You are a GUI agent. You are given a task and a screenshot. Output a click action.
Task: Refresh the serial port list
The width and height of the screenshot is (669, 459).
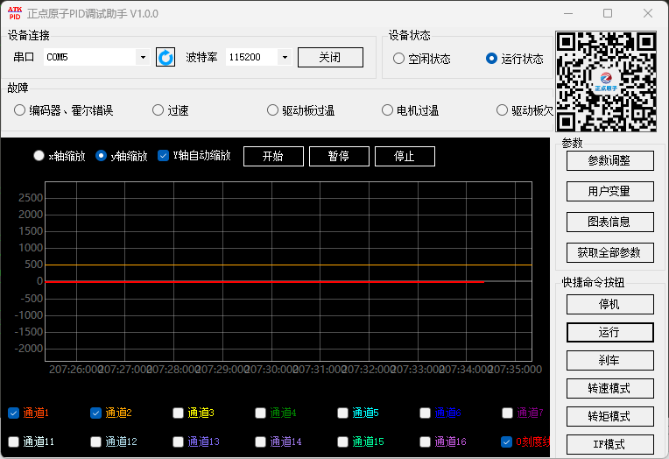pos(165,57)
